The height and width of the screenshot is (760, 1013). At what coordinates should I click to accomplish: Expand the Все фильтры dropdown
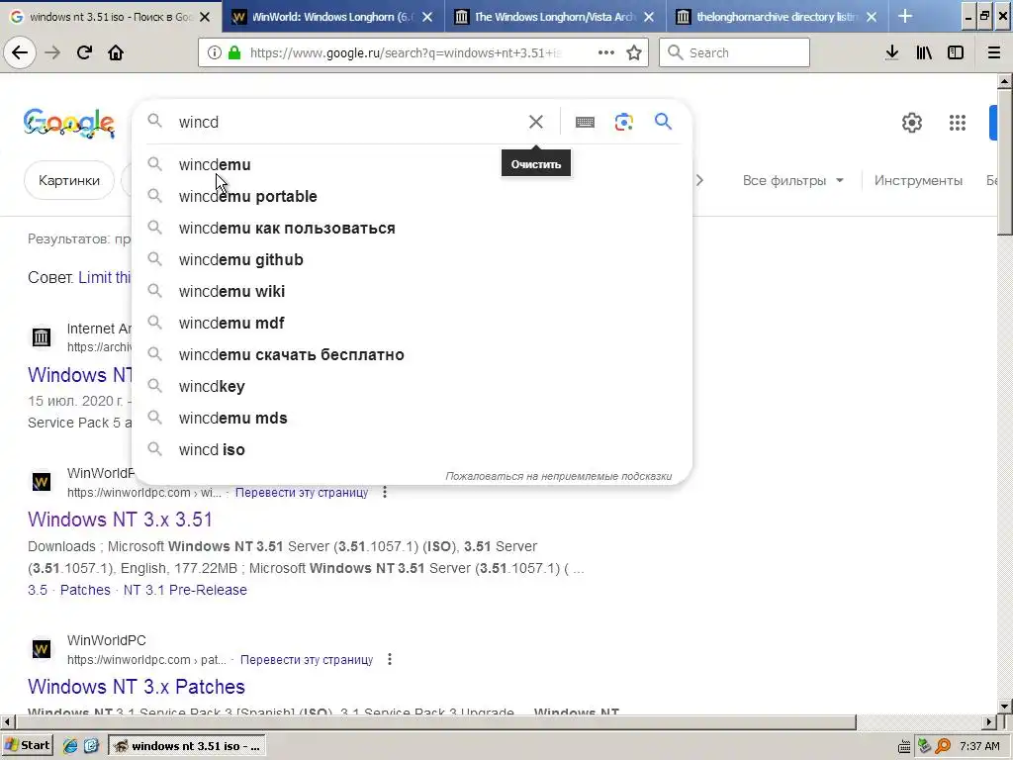coord(793,180)
